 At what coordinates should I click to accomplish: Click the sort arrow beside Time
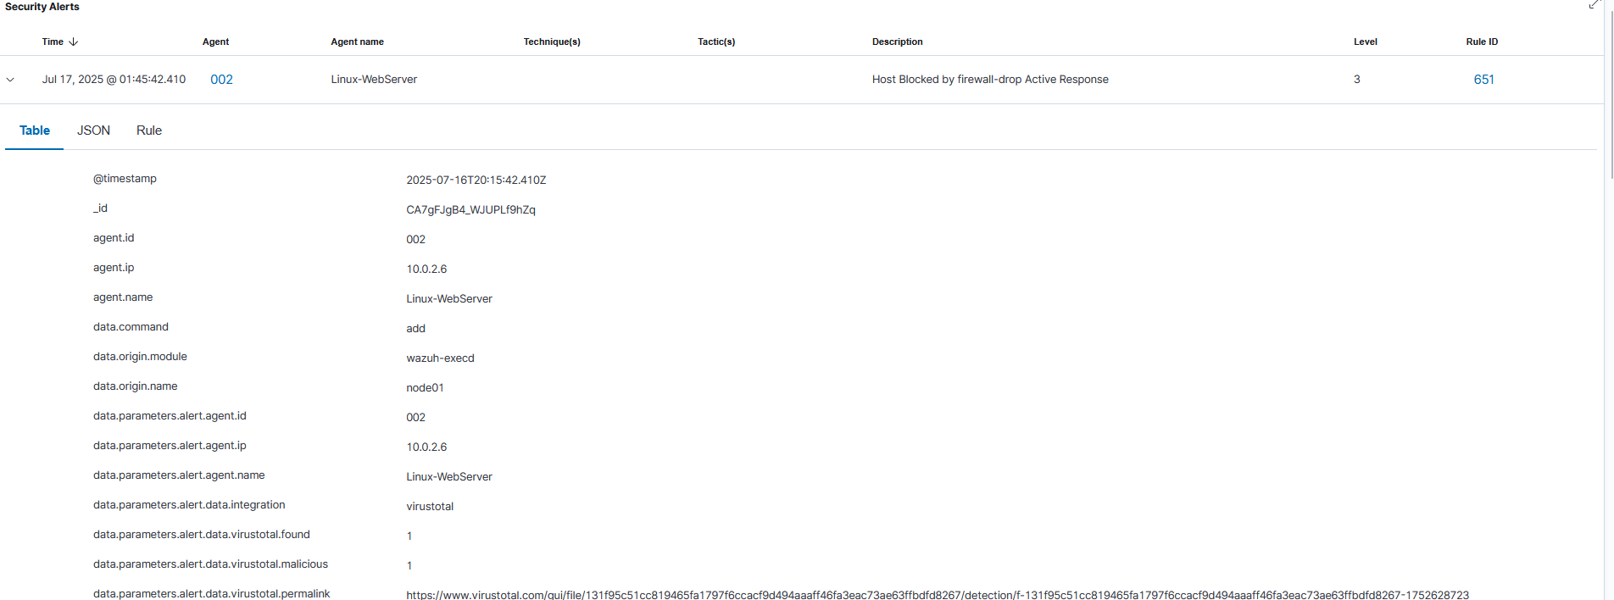coord(74,42)
